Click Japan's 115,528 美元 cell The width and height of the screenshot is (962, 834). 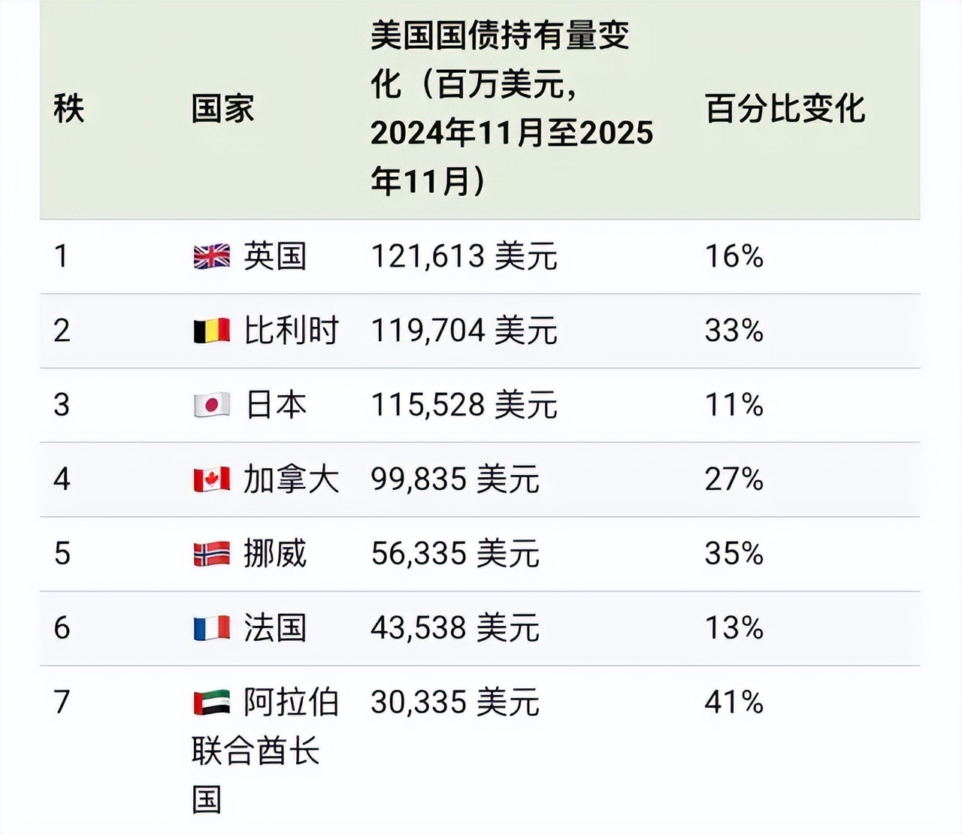tap(464, 406)
